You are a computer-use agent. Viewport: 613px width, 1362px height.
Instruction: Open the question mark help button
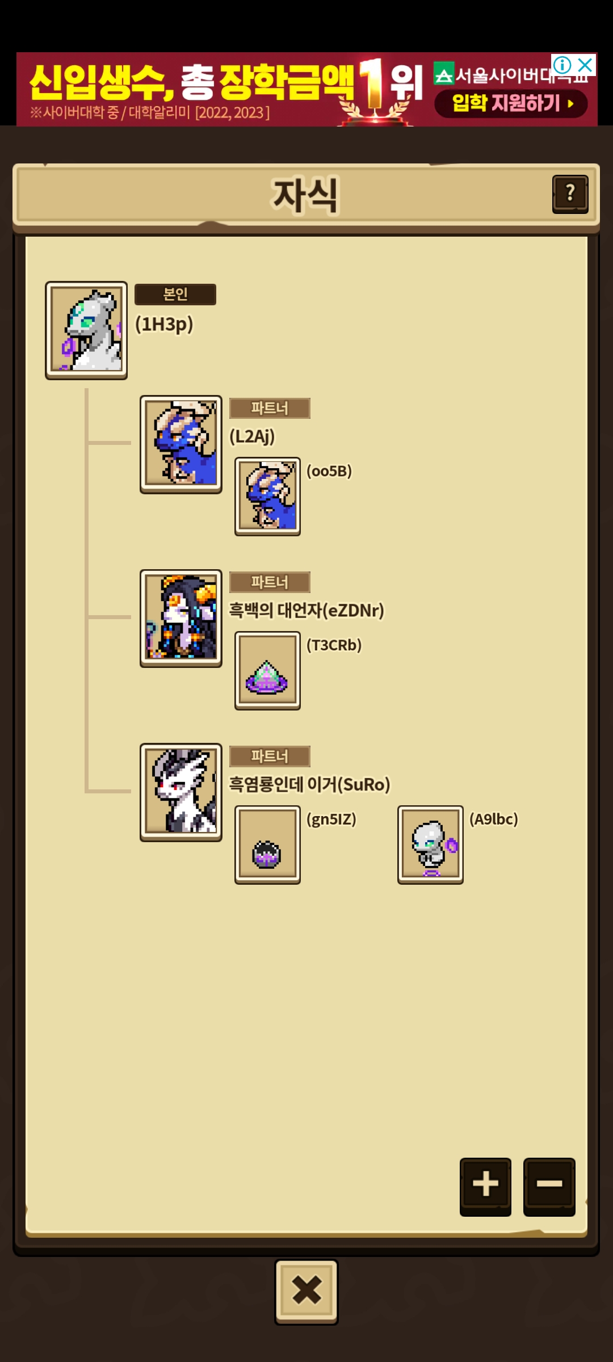click(570, 194)
